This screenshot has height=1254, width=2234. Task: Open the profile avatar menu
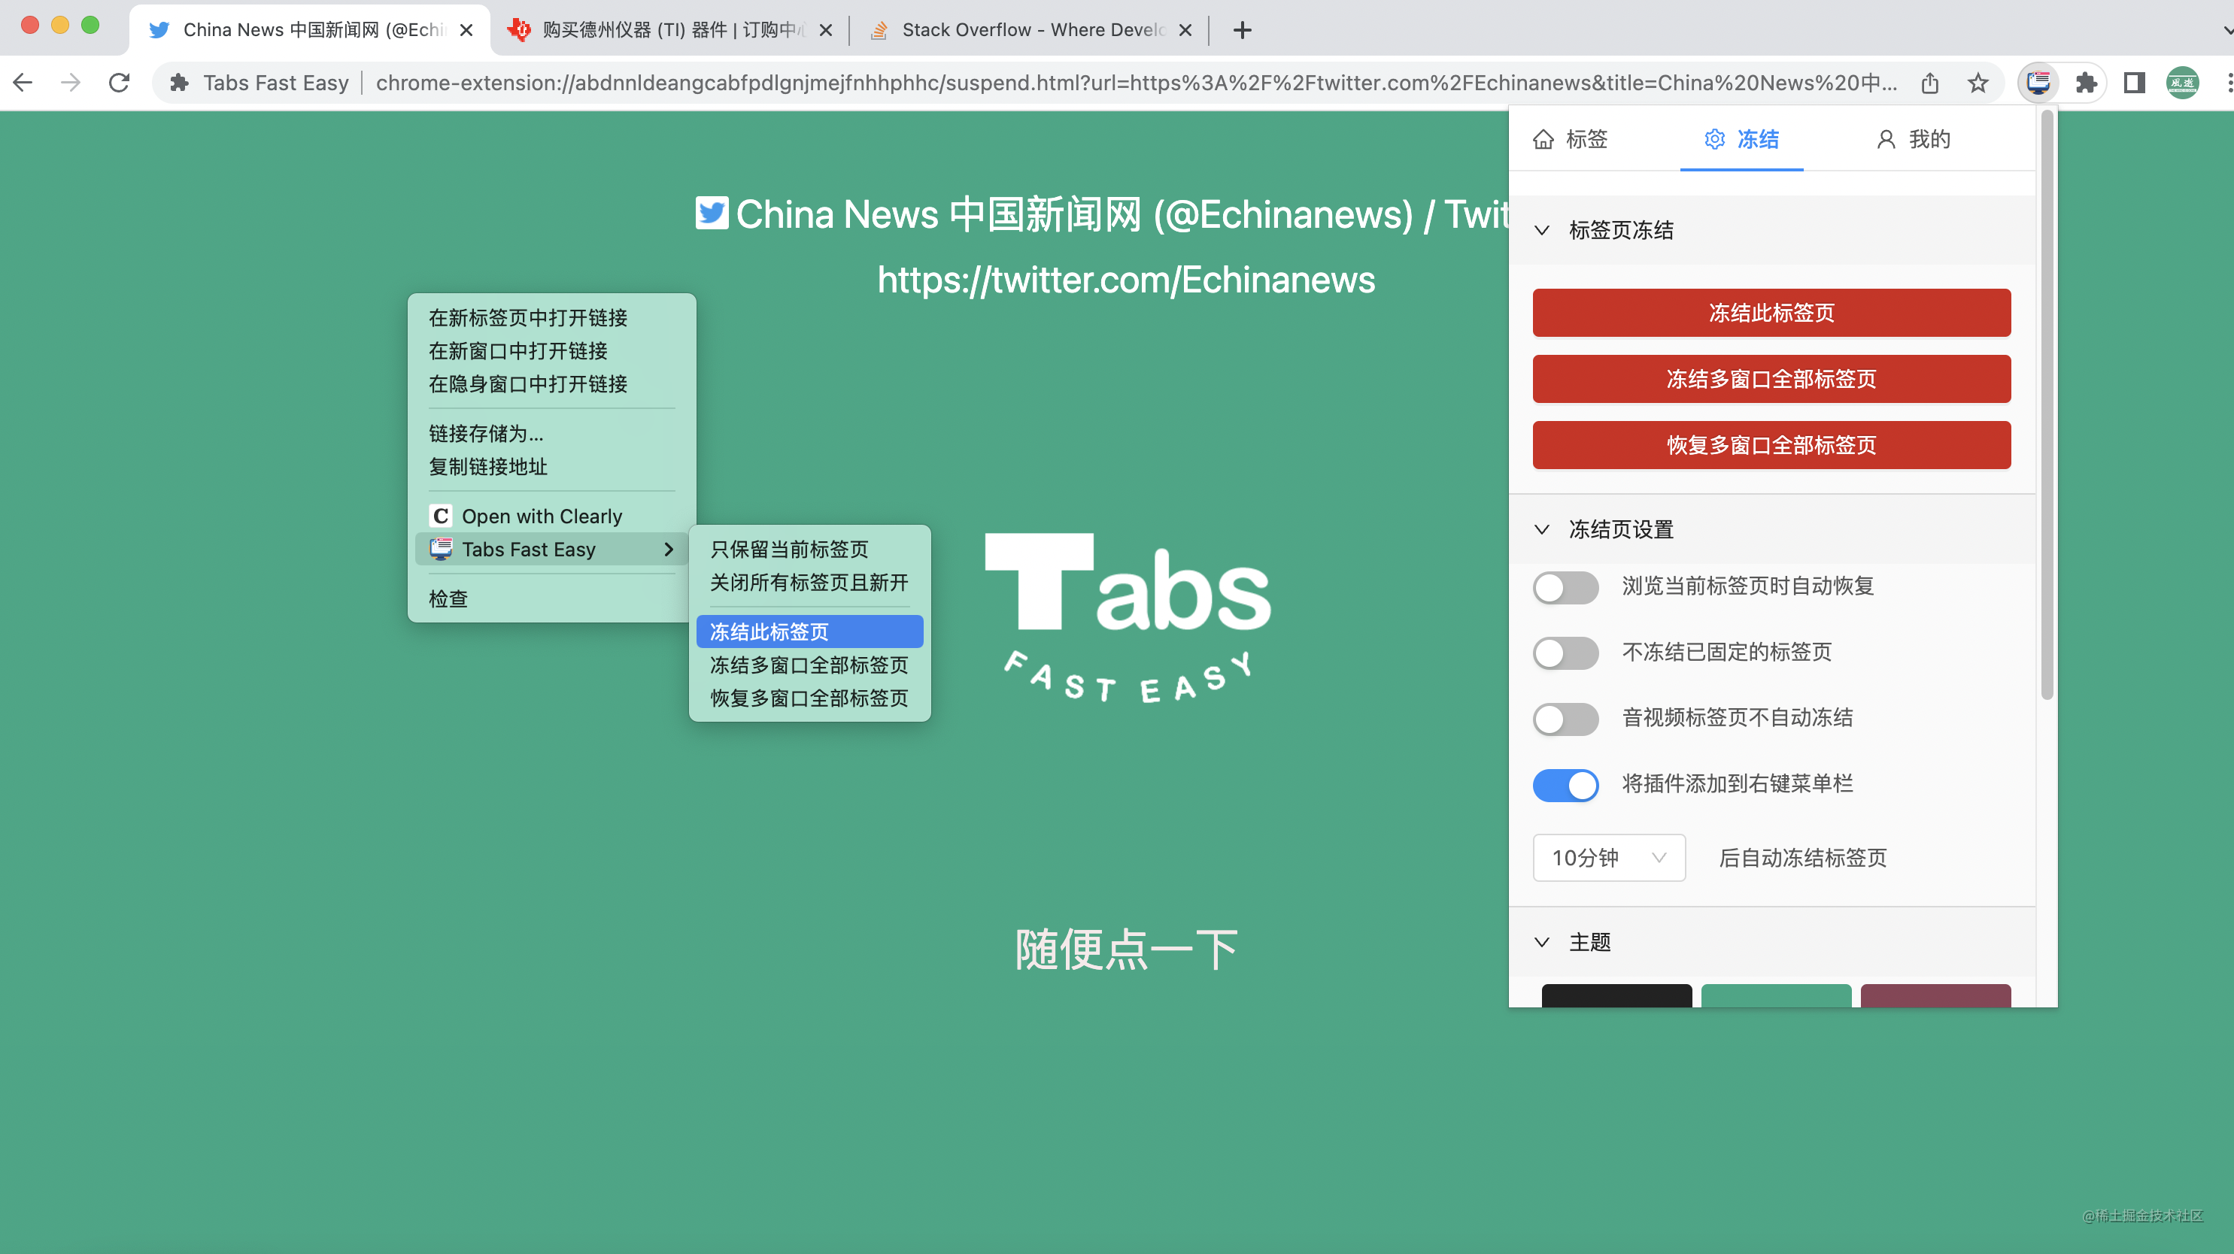pyautogui.click(x=2182, y=83)
